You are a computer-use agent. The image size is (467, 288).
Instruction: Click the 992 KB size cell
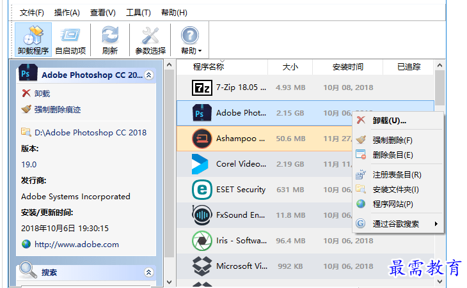pyautogui.click(x=290, y=266)
